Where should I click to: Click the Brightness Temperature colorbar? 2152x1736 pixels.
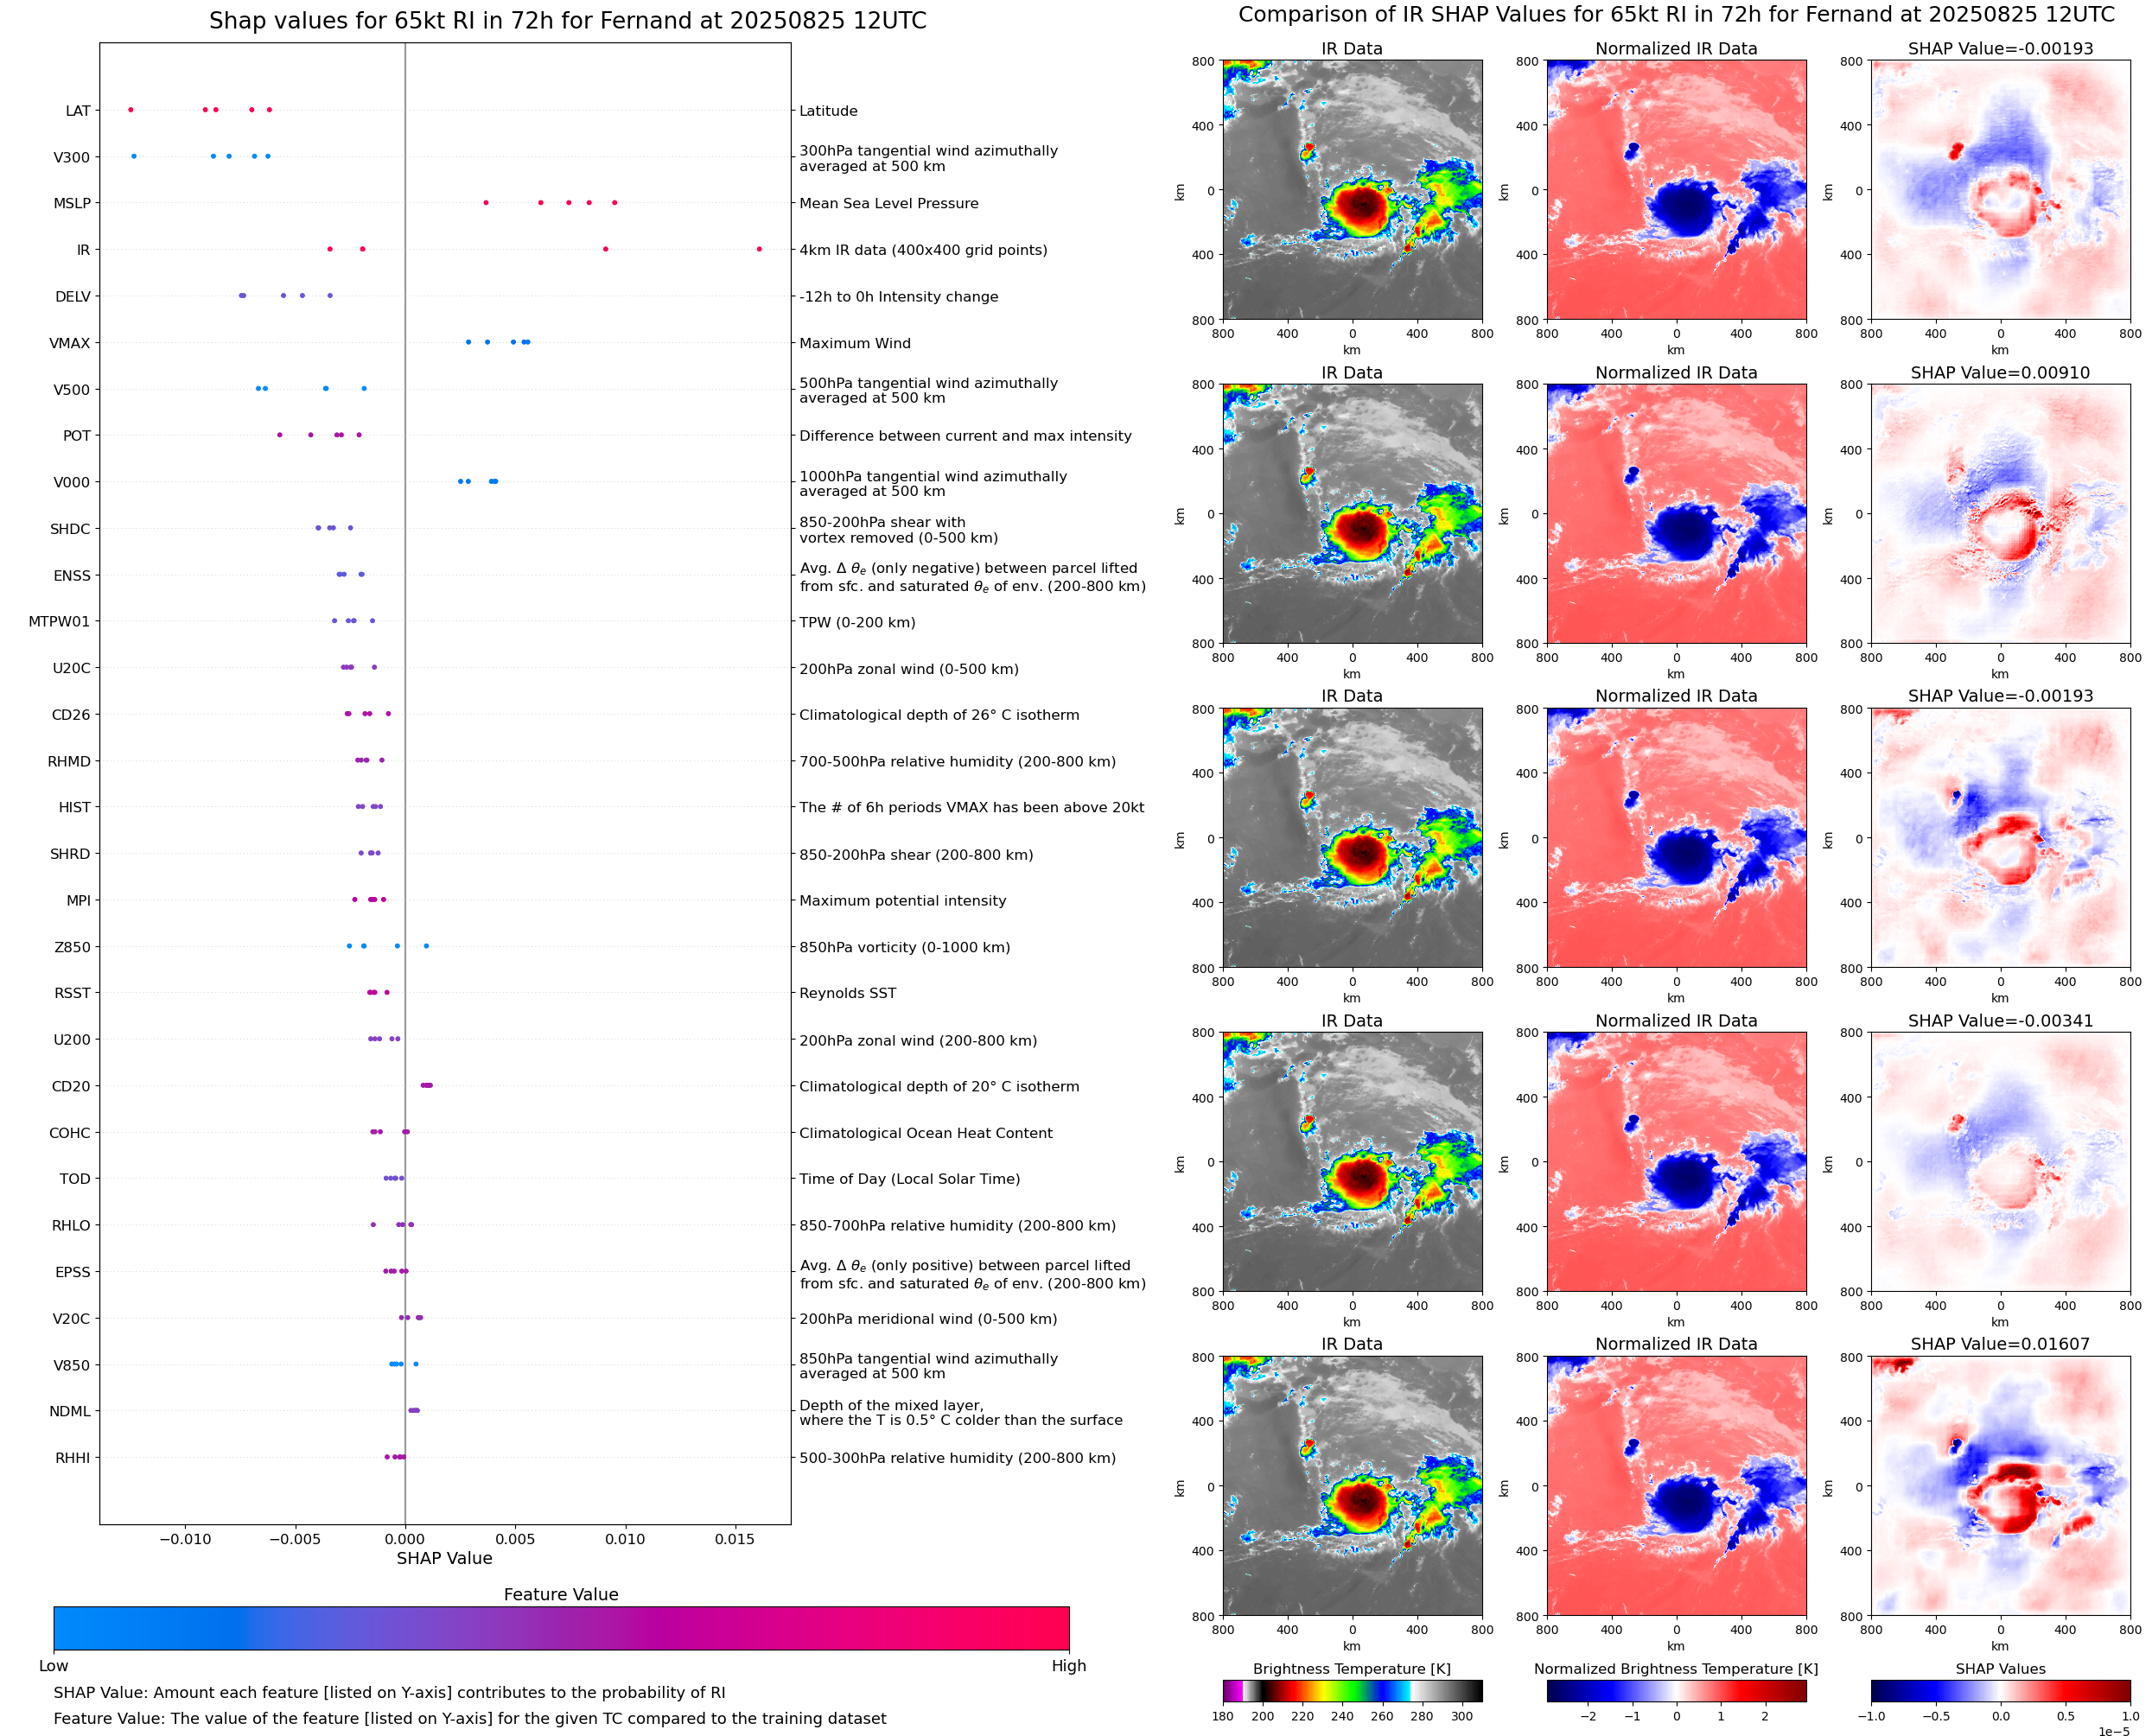click(x=1352, y=1691)
